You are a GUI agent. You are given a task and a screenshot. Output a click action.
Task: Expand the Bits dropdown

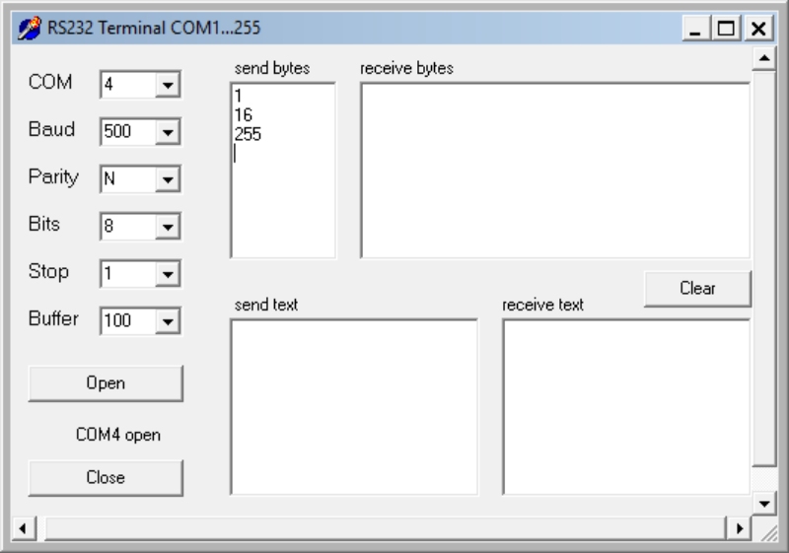pos(168,227)
